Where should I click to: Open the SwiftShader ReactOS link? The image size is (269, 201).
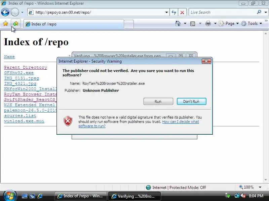click(30, 99)
